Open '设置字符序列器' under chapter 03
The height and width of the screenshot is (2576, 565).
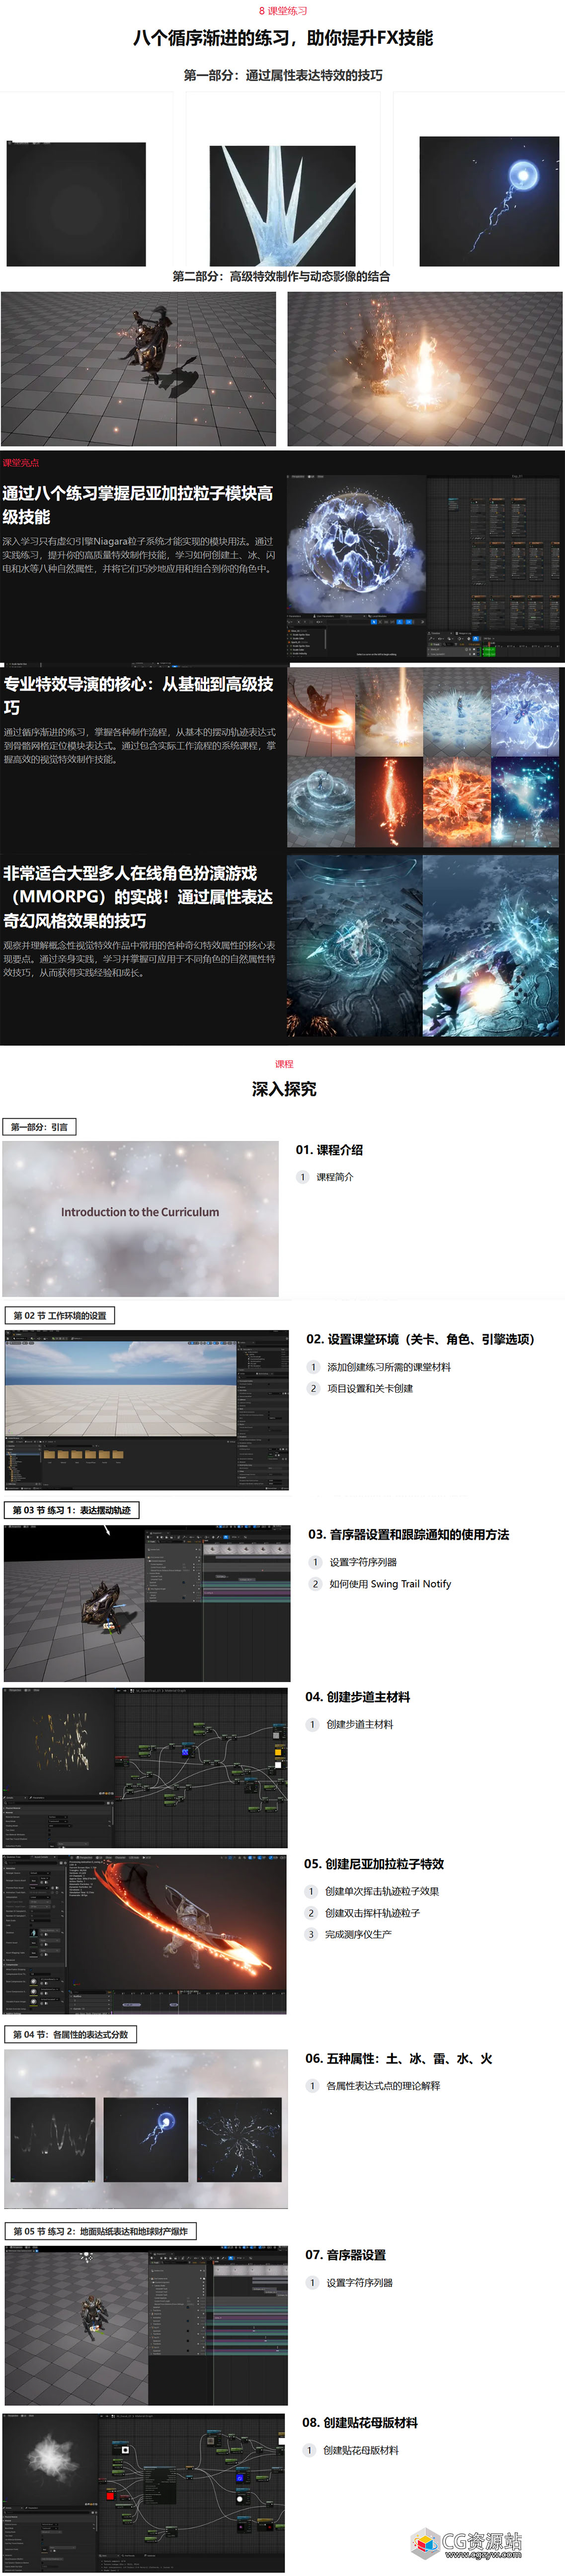pos(363,1562)
